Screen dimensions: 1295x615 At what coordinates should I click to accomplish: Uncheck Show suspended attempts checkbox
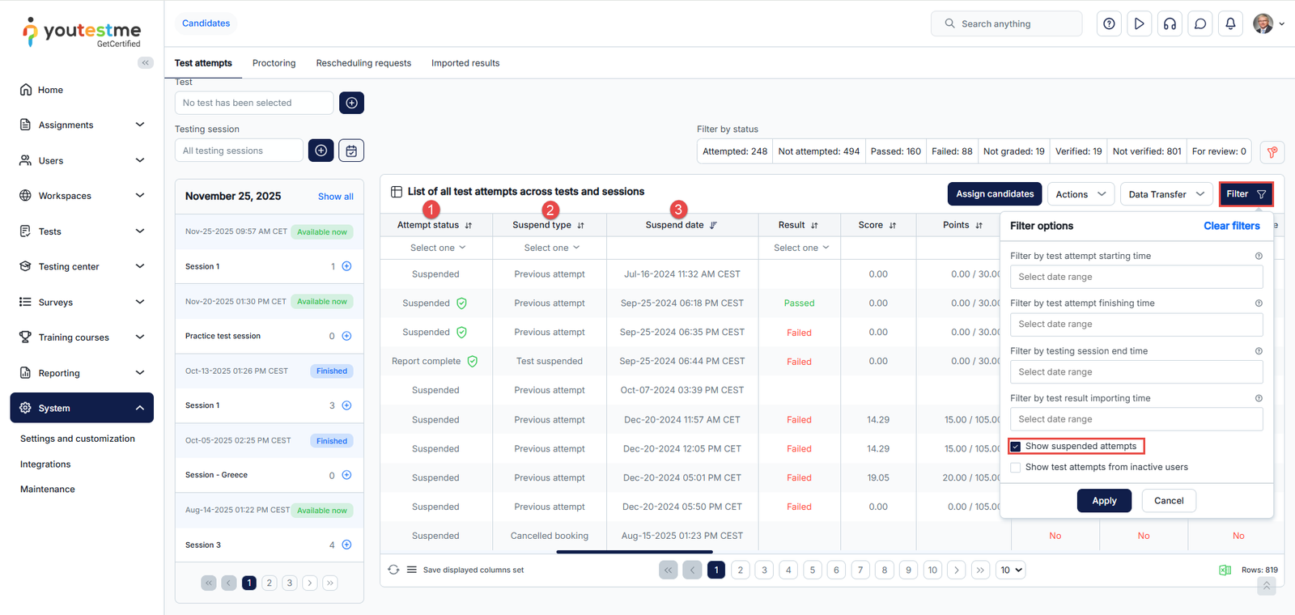(1016, 447)
